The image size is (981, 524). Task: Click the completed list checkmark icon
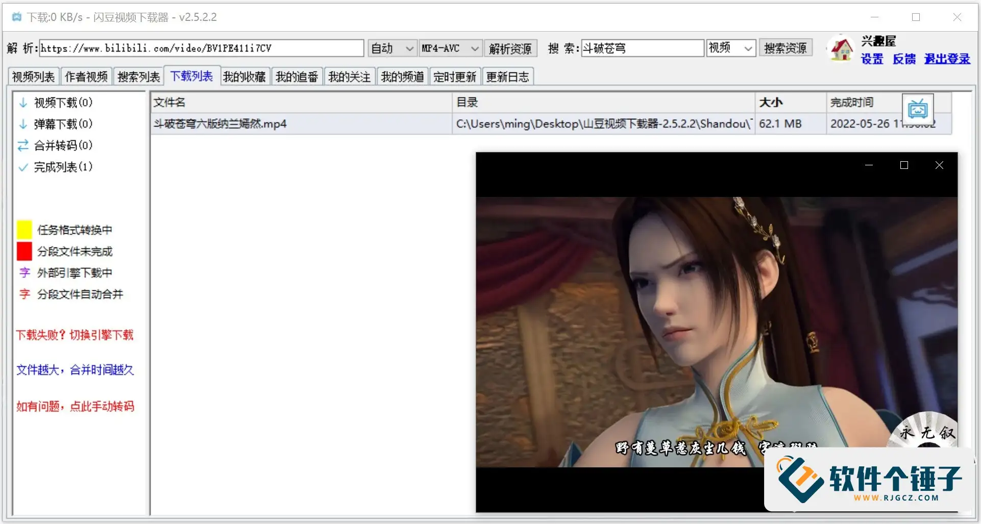pyautogui.click(x=23, y=167)
